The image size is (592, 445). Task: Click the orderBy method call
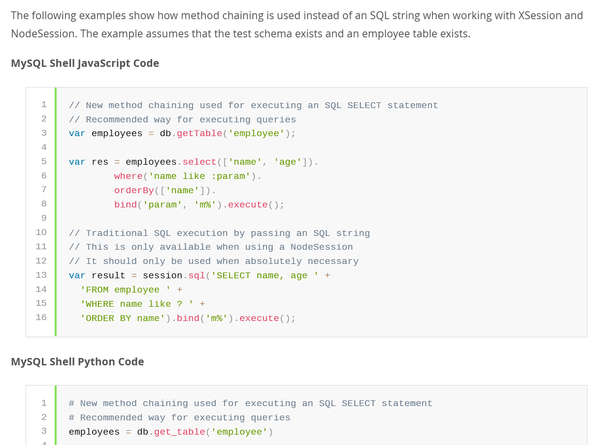pos(134,191)
